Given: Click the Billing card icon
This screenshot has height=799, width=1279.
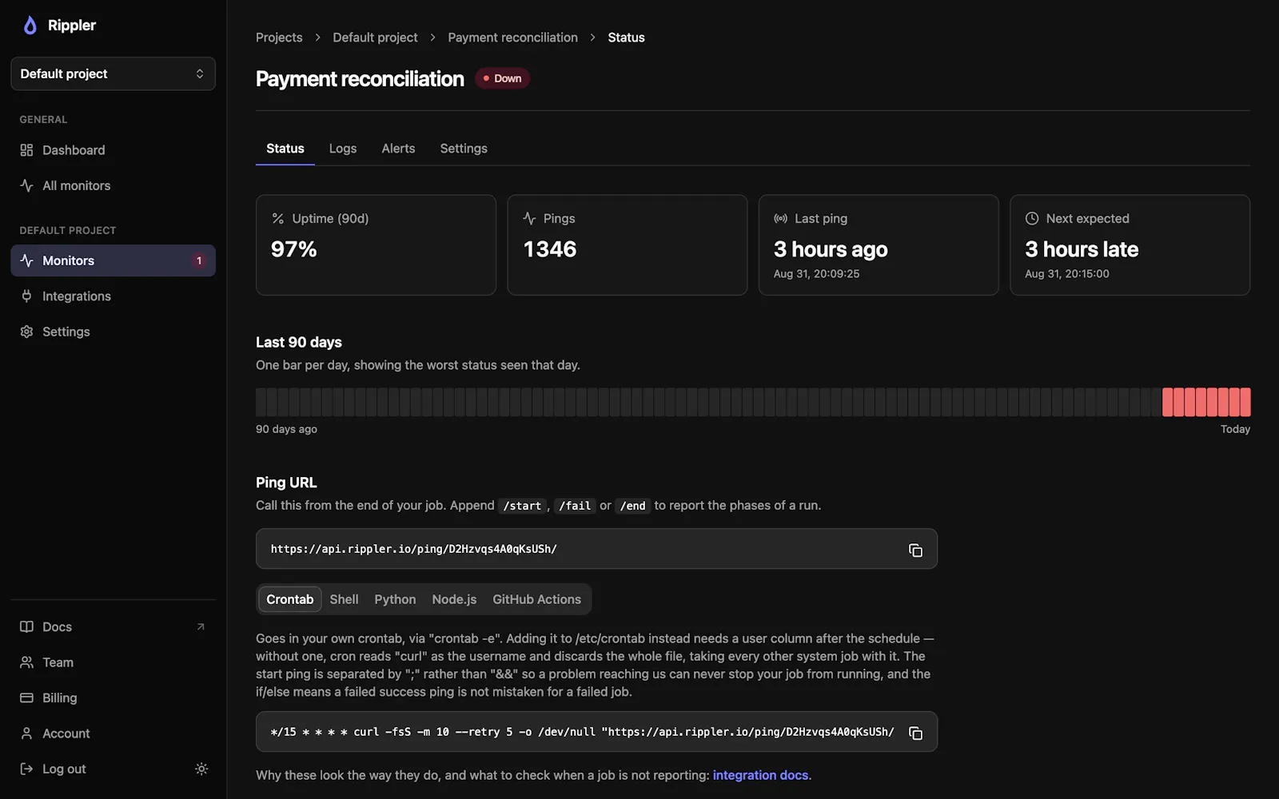Looking at the screenshot, I should [x=26, y=698].
